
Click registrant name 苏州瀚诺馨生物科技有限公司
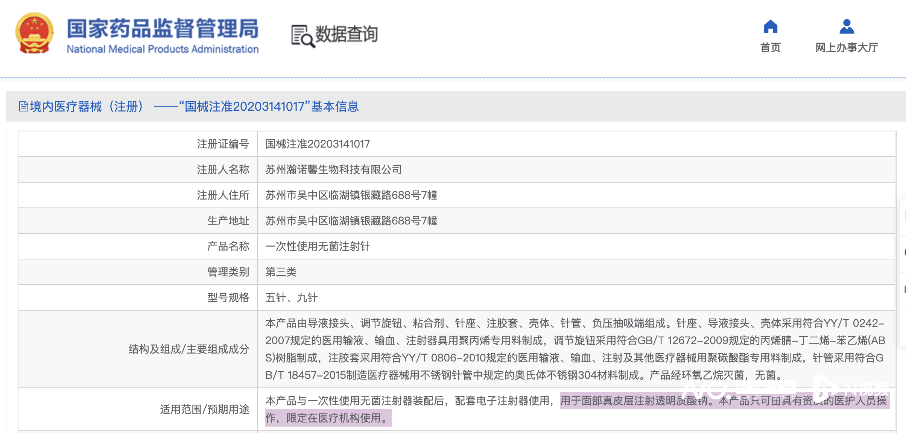(333, 169)
